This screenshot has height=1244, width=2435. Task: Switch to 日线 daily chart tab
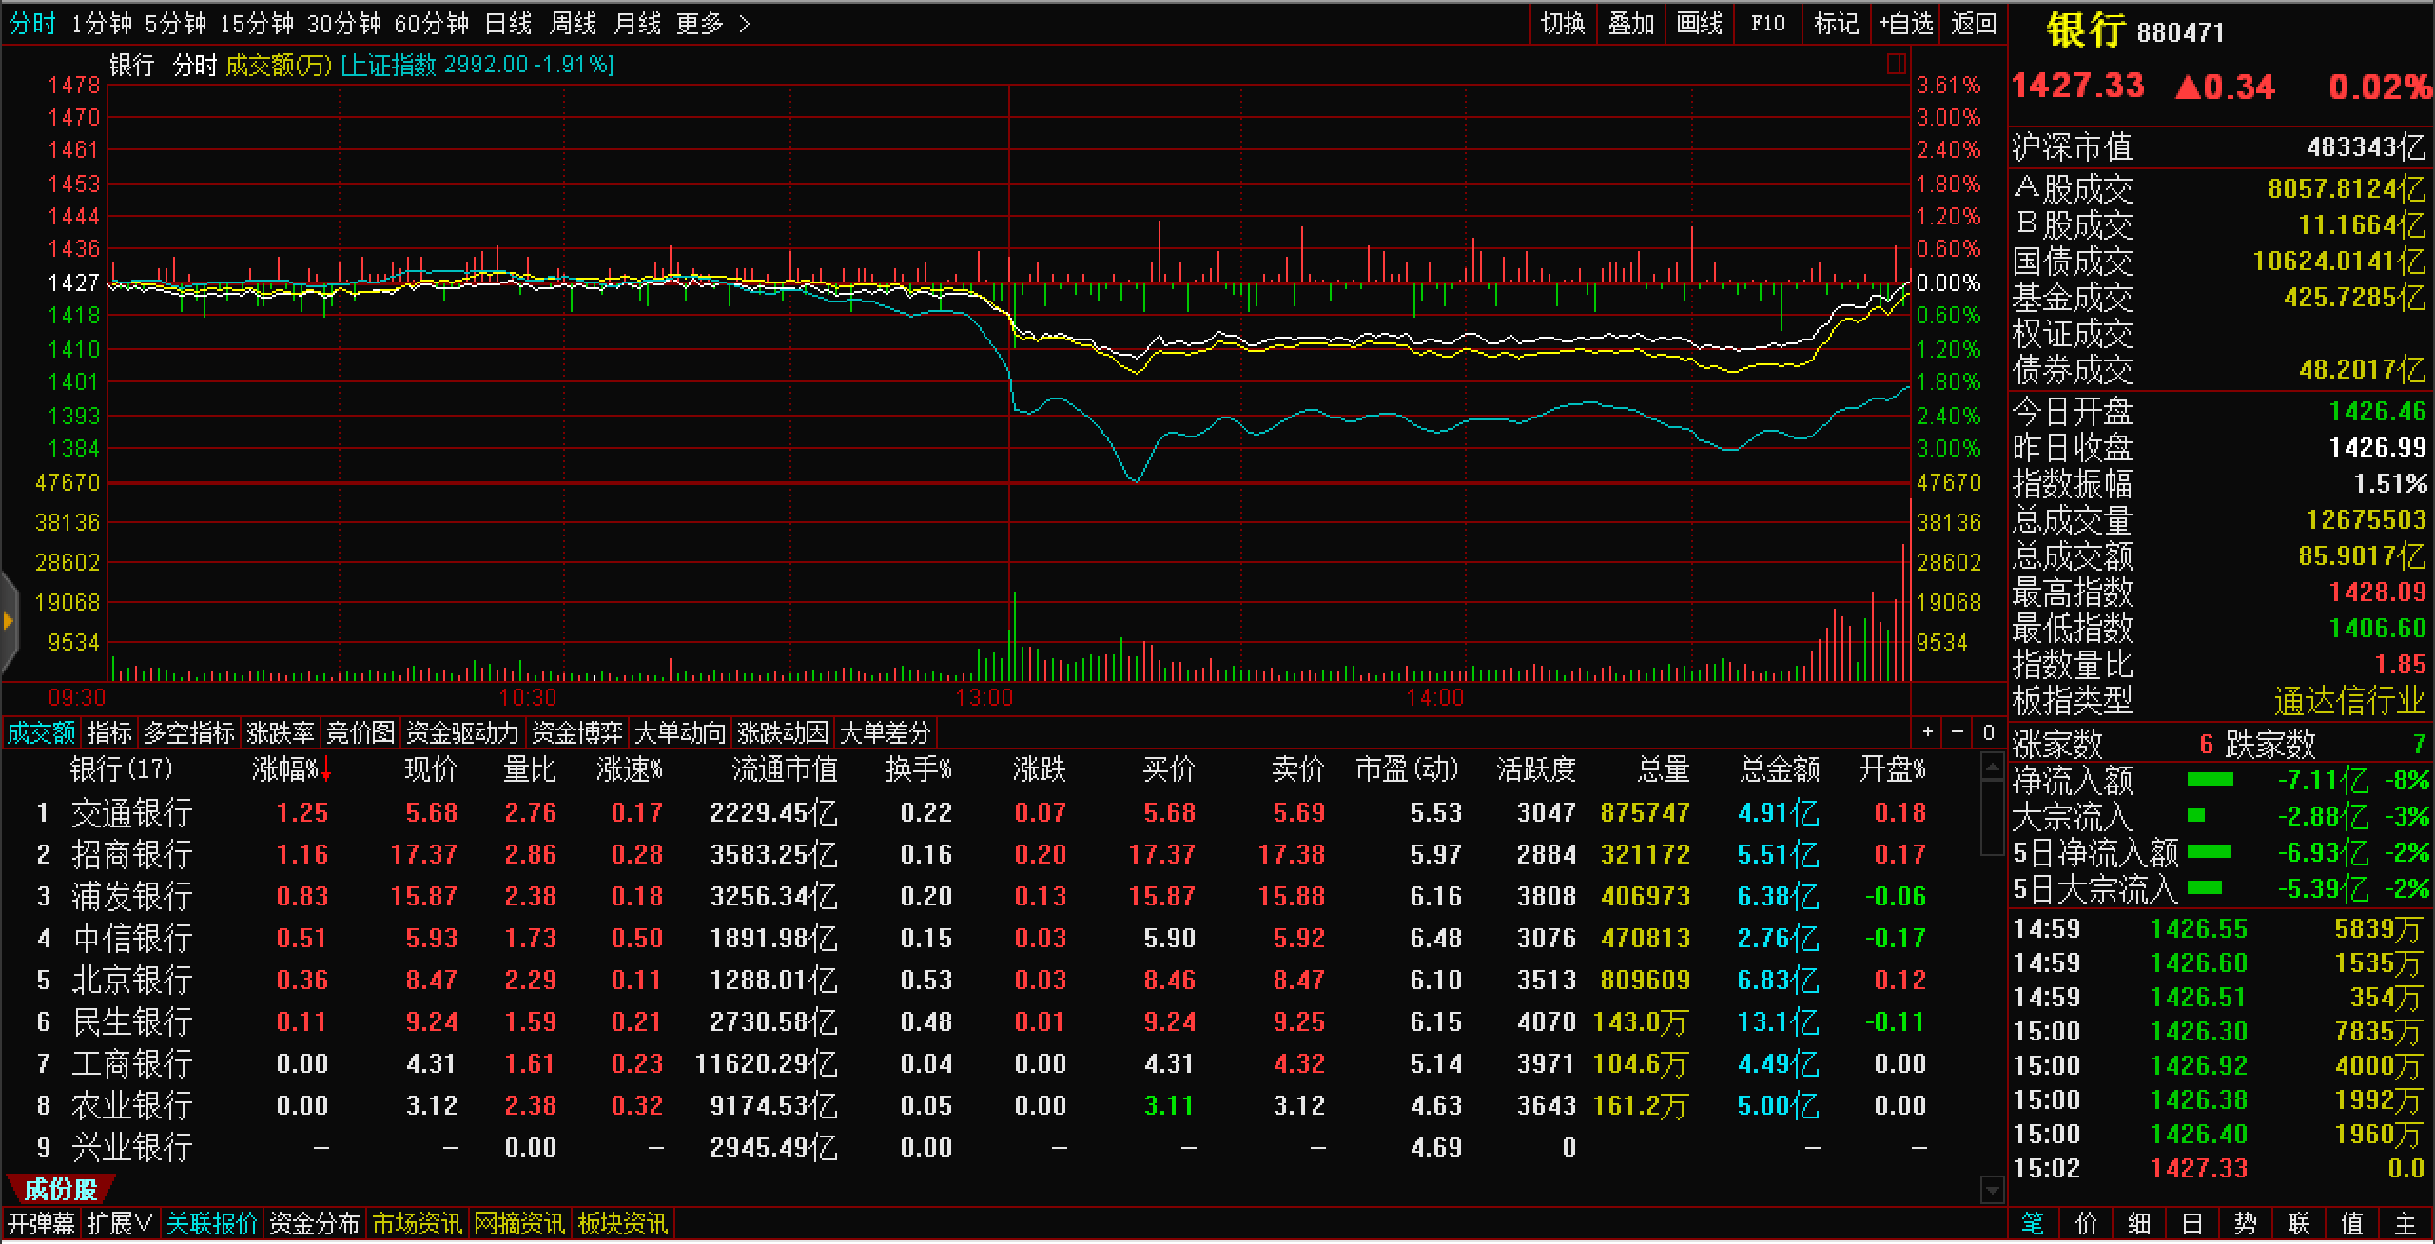508,23
